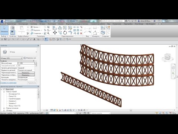The height and width of the screenshot is (134, 178).
Task: Toggle select links option in status bar
Action: pos(157,113)
